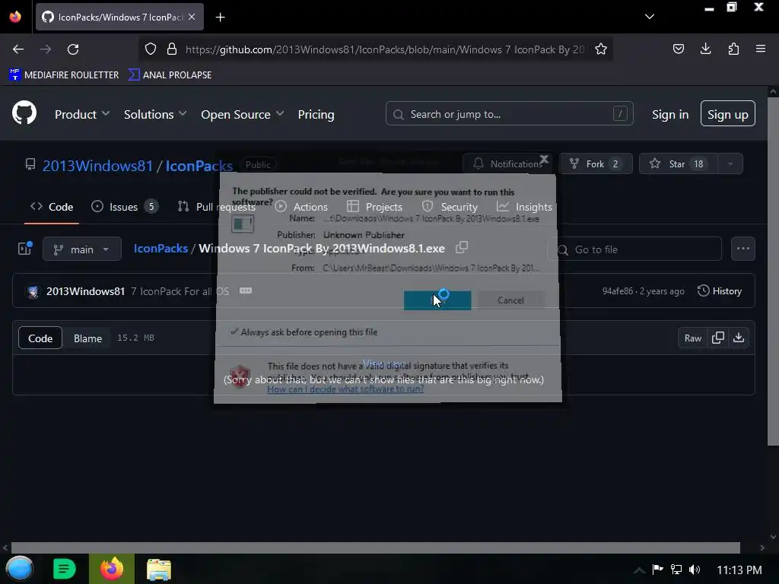Click the Notifications button
Image resolution: width=779 pixels, height=584 pixels.
click(507, 163)
